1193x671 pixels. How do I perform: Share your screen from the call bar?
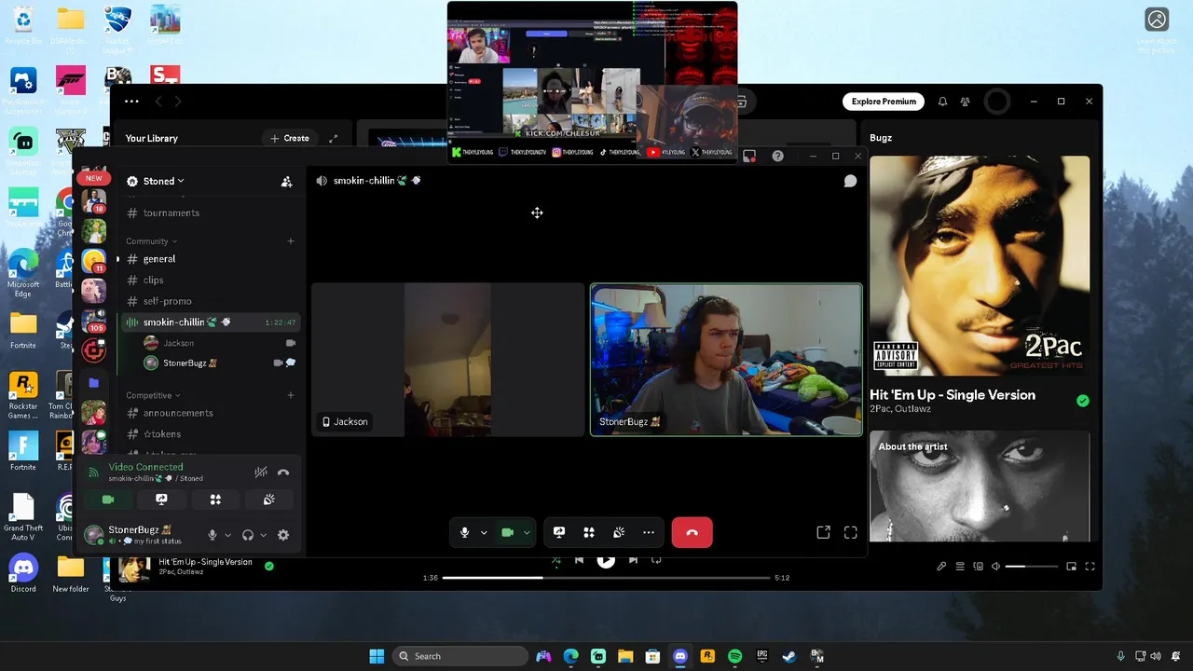click(559, 532)
